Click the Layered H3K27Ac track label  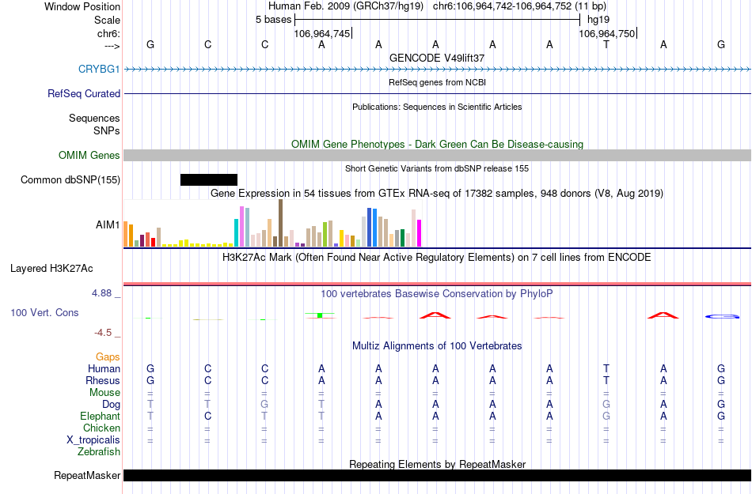click(x=51, y=269)
